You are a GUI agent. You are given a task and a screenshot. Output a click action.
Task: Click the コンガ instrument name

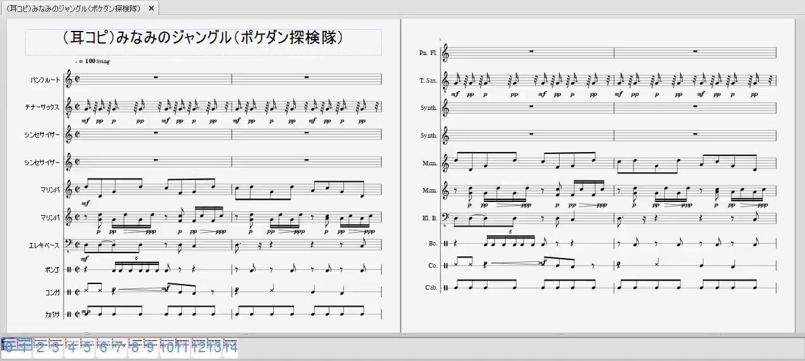pos(54,292)
